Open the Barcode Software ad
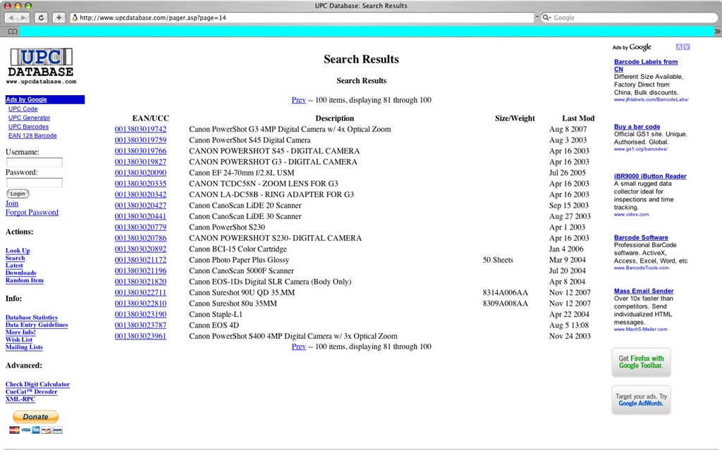This screenshot has width=722, height=450. tap(640, 237)
